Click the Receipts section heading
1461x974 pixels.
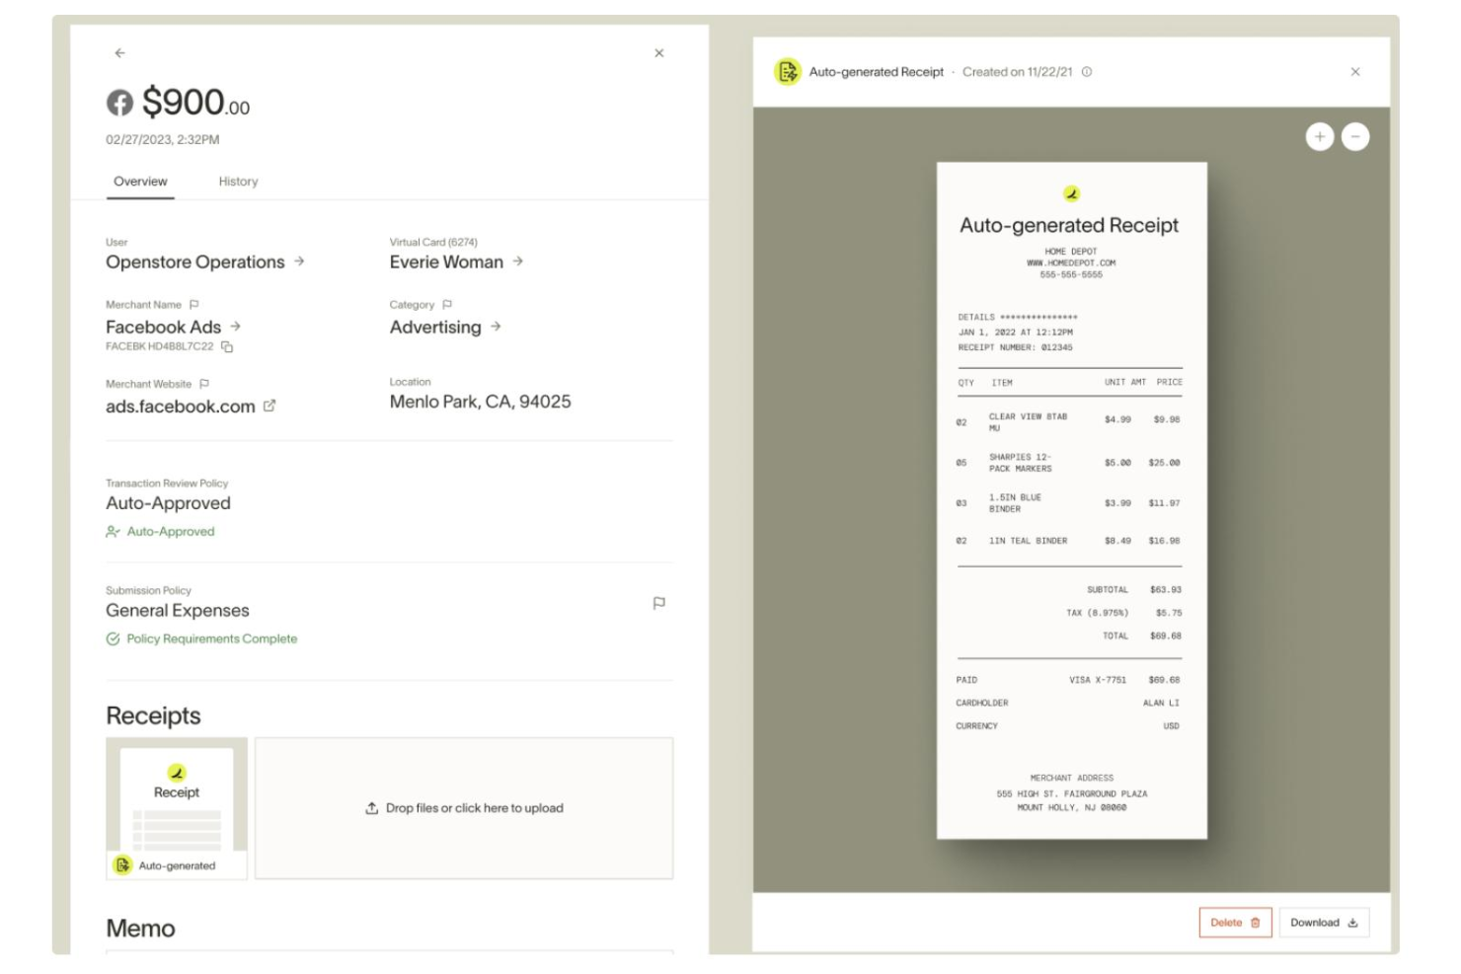pos(153,716)
